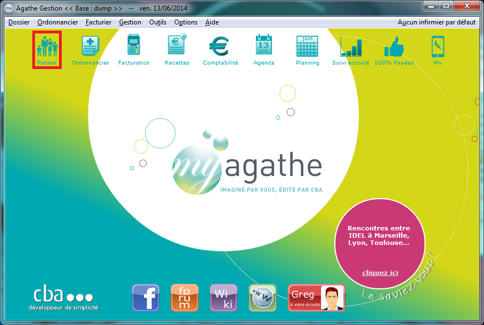The image size is (484, 325).
Task: Open the Aide menu
Action: tap(212, 22)
